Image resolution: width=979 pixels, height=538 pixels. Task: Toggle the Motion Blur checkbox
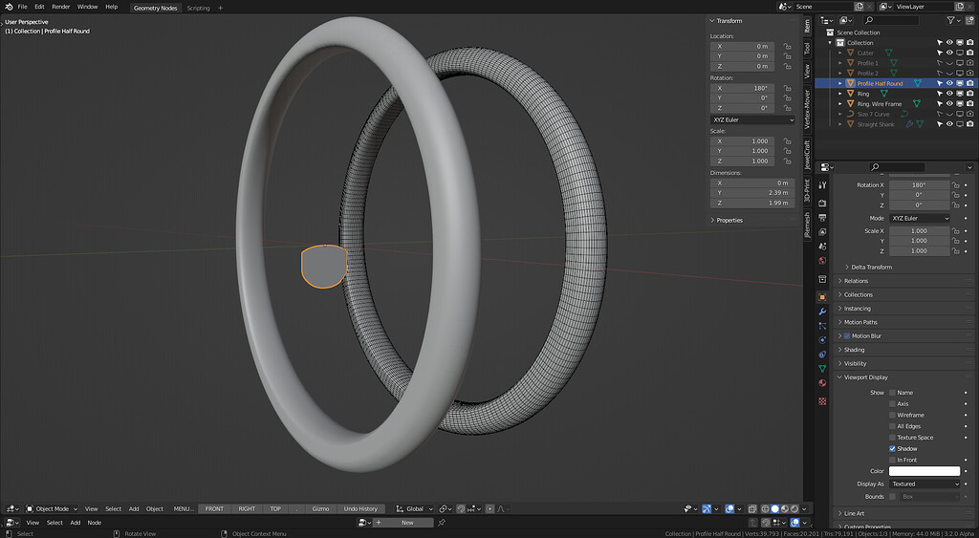(847, 335)
